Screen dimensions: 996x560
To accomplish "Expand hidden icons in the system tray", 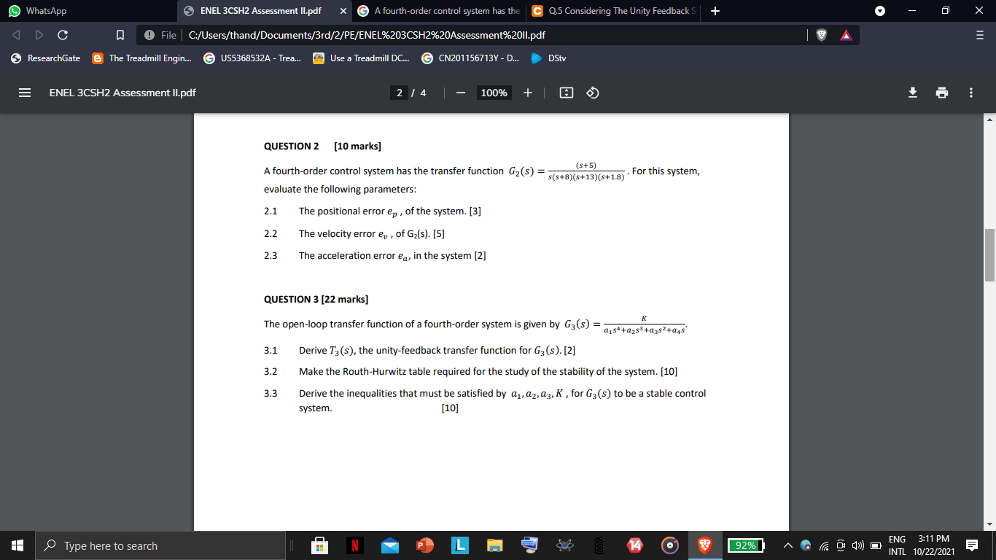I will pos(790,545).
